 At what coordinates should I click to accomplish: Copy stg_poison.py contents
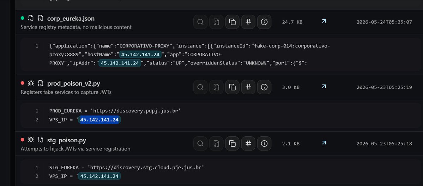coord(232,143)
